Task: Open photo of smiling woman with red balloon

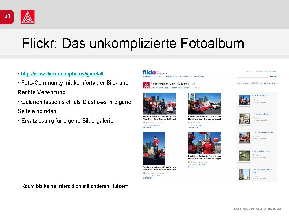Action: coord(205,143)
